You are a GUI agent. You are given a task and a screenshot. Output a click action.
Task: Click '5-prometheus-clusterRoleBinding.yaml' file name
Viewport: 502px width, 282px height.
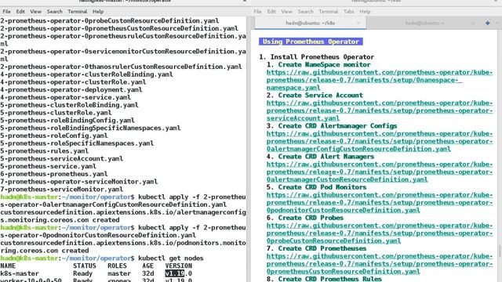pos(69,105)
